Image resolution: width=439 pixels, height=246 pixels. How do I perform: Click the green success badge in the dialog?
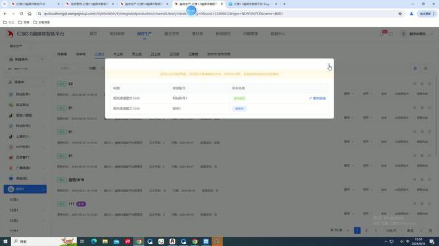coord(239,98)
